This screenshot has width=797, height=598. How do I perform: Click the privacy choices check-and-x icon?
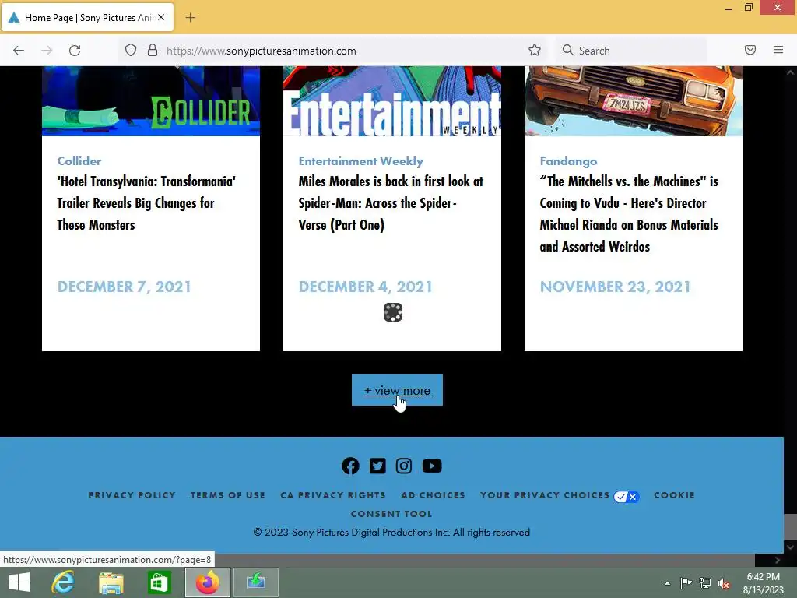click(x=627, y=497)
